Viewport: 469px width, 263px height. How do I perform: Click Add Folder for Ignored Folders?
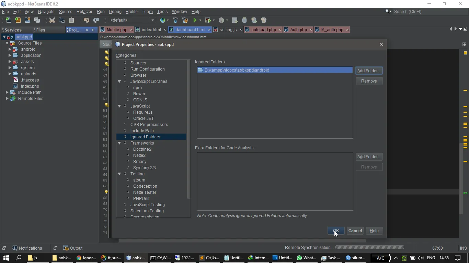(x=369, y=71)
